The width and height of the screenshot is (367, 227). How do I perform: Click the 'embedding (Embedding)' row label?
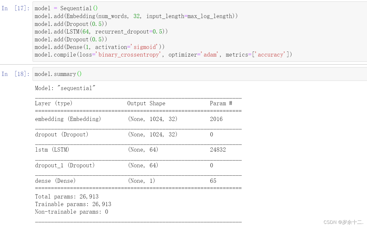tap(68, 119)
